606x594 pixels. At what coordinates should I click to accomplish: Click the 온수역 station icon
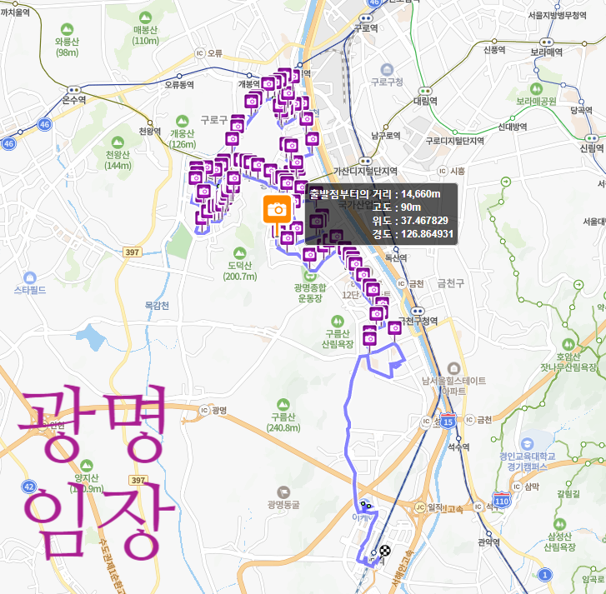click(x=74, y=90)
